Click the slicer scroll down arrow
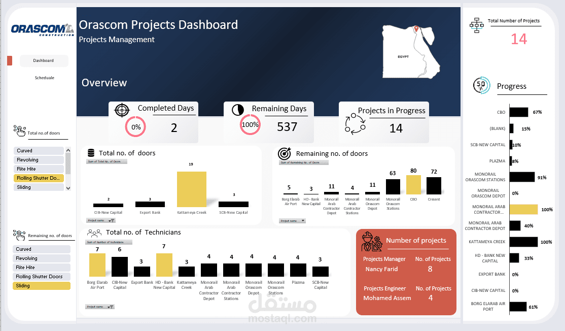This screenshot has height=331, width=565. point(68,188)
